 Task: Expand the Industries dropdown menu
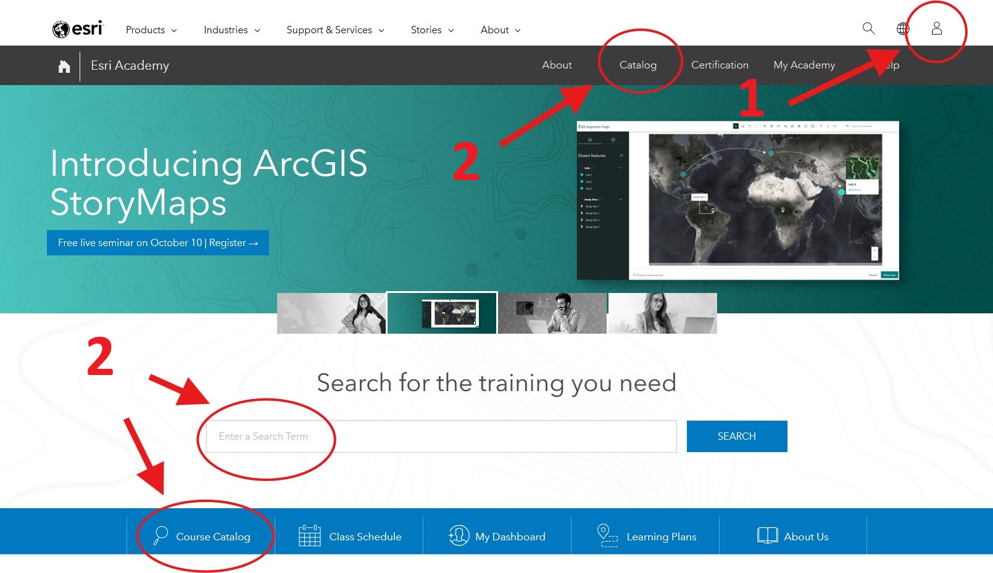pyautogui.click(x=232, y=30)
